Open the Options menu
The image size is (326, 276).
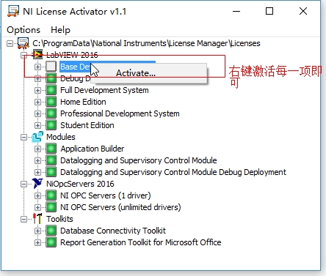coord(23,30)
